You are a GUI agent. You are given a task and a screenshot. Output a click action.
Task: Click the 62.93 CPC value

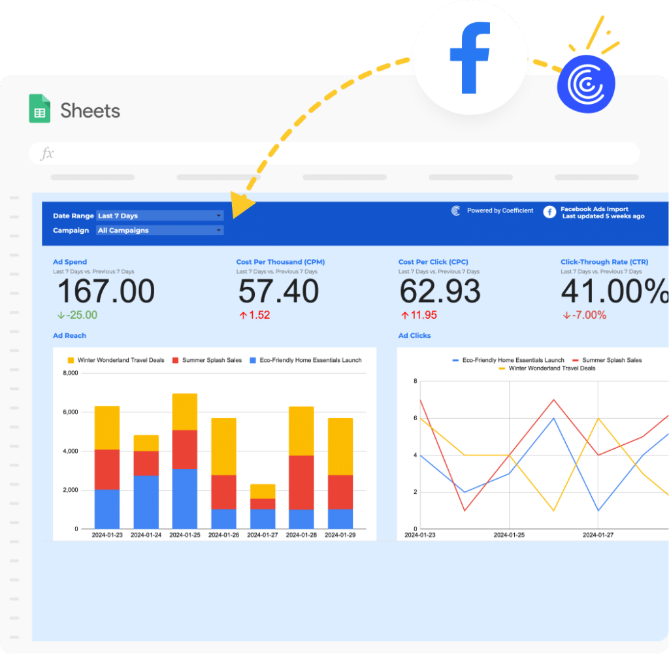[440, 291]
